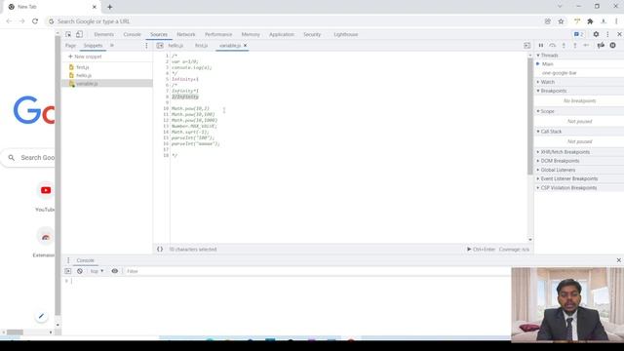Open console drawer three-dot menu
The image size is (624, 351).
coord(68,260)
